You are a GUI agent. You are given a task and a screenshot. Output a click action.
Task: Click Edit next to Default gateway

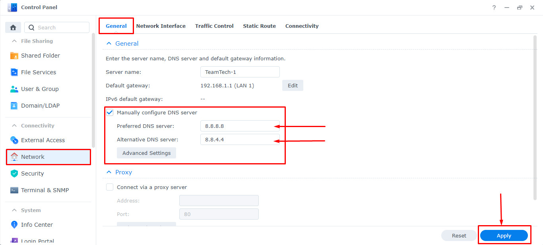293,85
